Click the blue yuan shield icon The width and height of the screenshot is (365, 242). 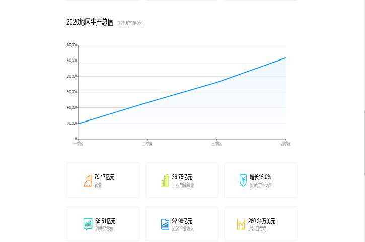243,180
